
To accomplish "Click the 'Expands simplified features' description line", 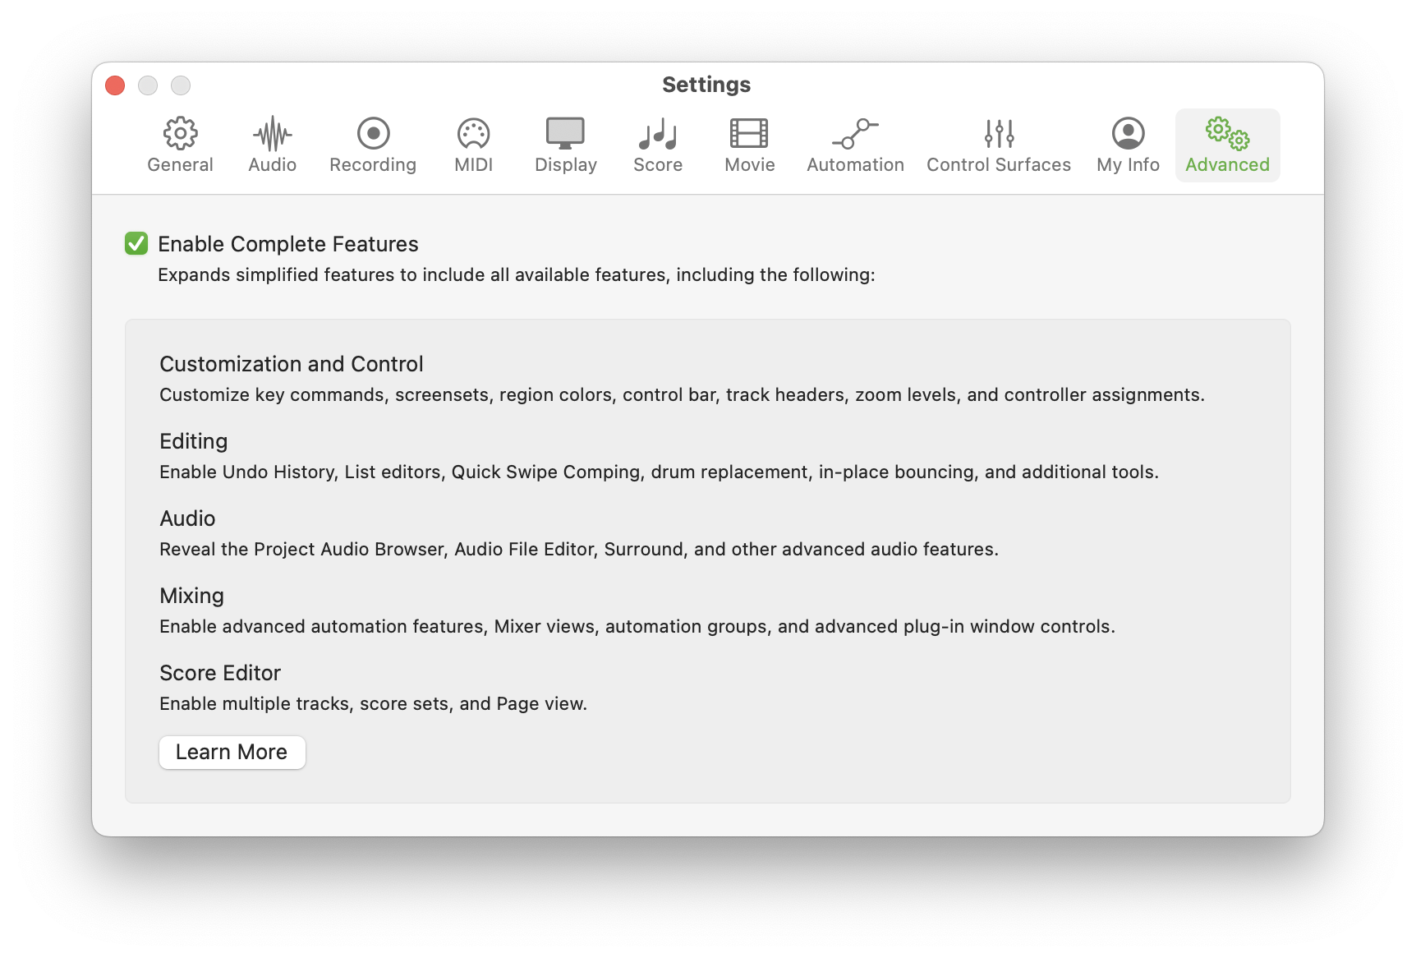I will [x=517, y=274].
